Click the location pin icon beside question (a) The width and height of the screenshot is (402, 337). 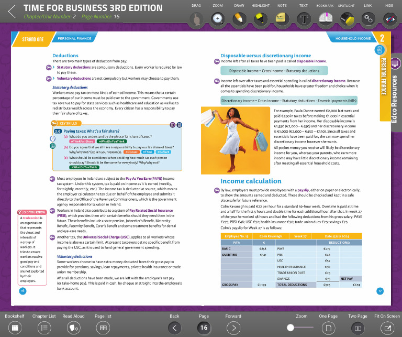coord(52,138)
